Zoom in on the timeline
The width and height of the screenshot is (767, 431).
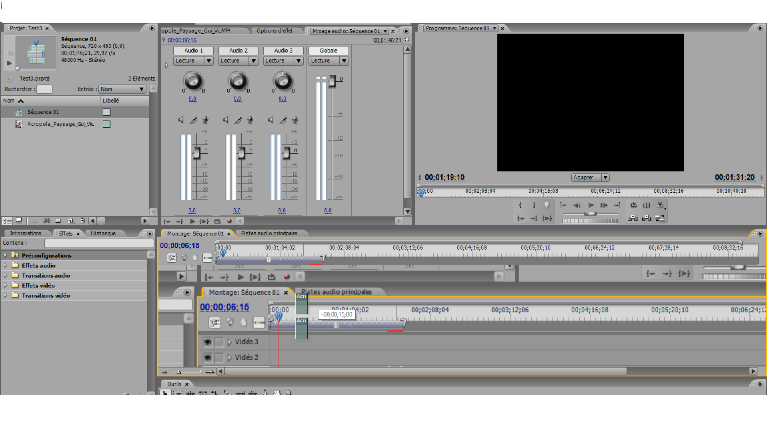tap(210, 372)
